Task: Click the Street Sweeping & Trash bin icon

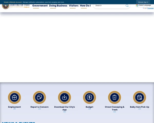Action: coord(114,97)
